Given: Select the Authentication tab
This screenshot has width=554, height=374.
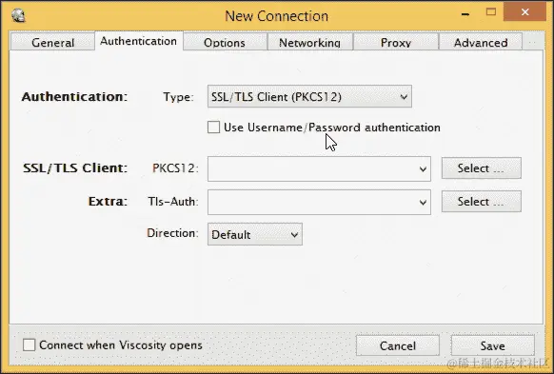Looking at the screenshot, I should pos(139,41).
